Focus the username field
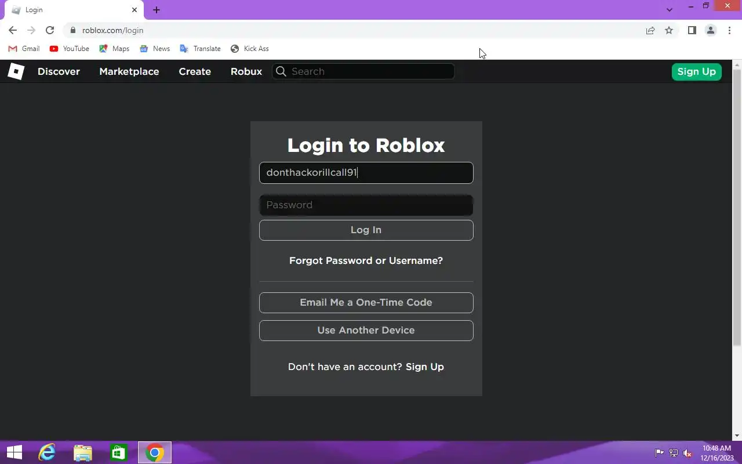The height and width of the screenshot is (464, 742). pyautogui.click(x=366, y=173)
